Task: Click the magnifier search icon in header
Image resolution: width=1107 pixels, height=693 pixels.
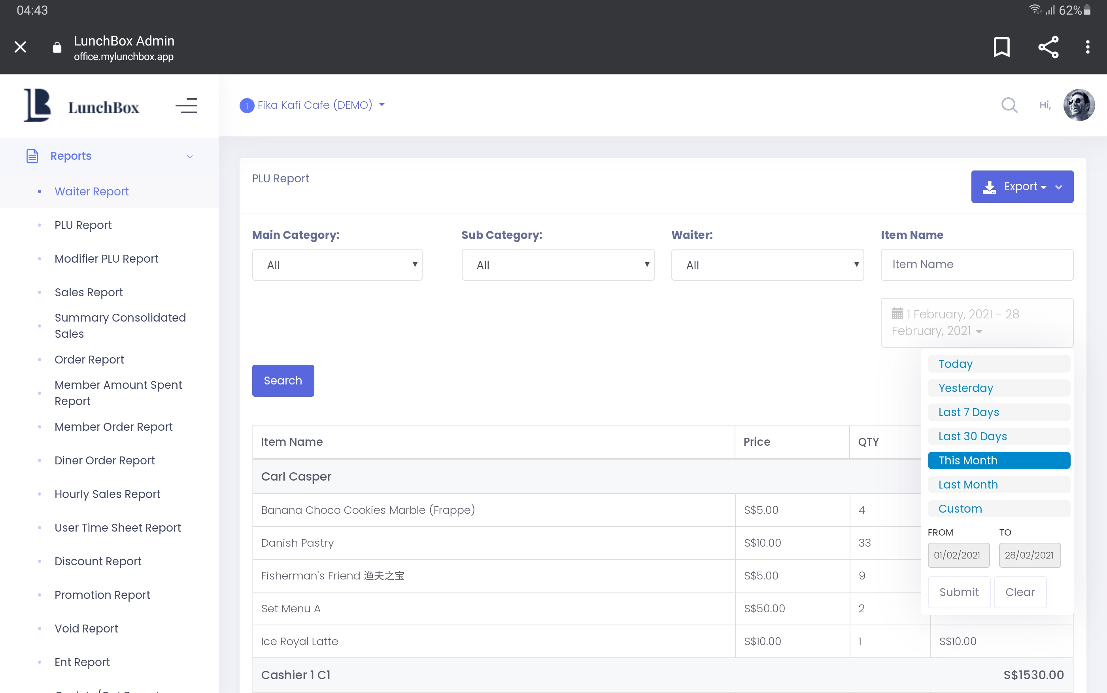Action: (x=1009, y=105)
